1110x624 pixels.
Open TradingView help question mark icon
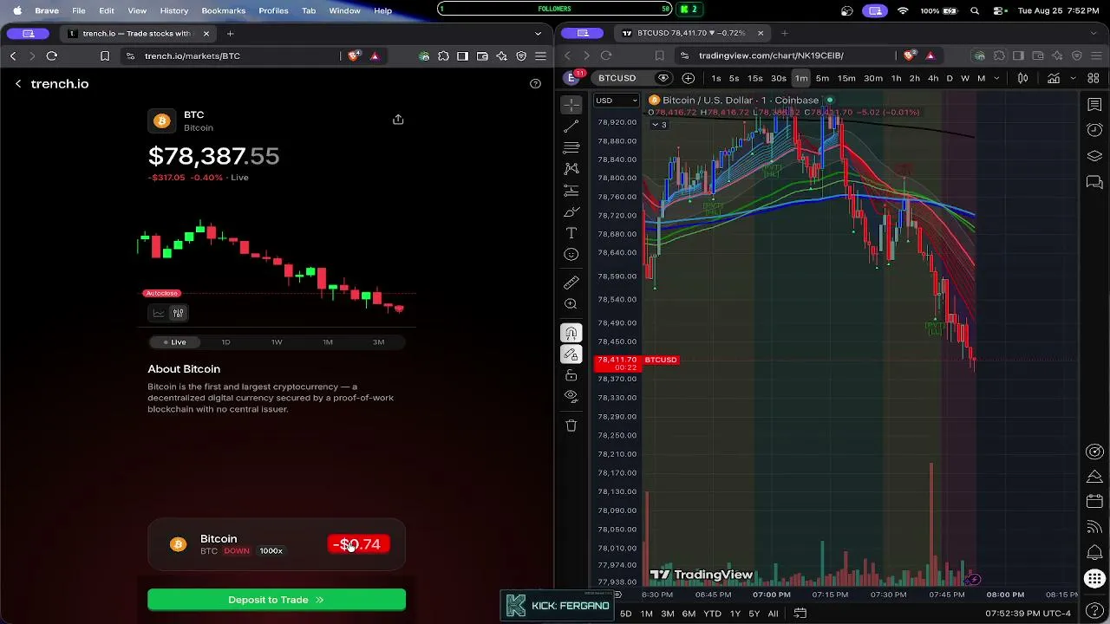1094,612
